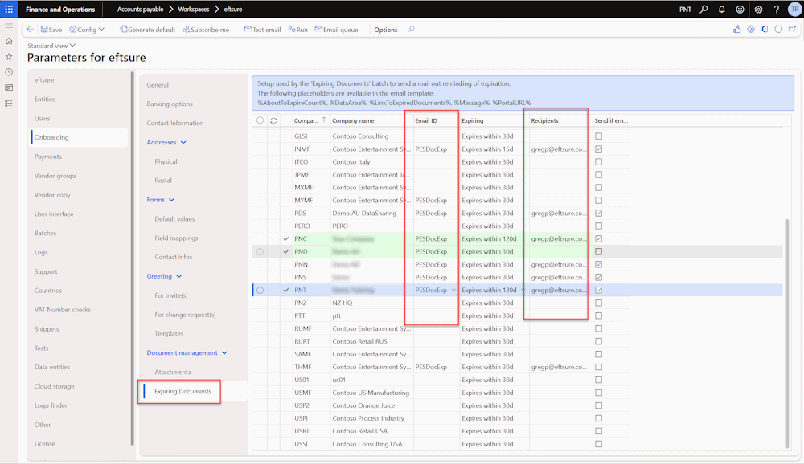
Task: Click the grid vertical scrollbar
Action: (786, 333)
